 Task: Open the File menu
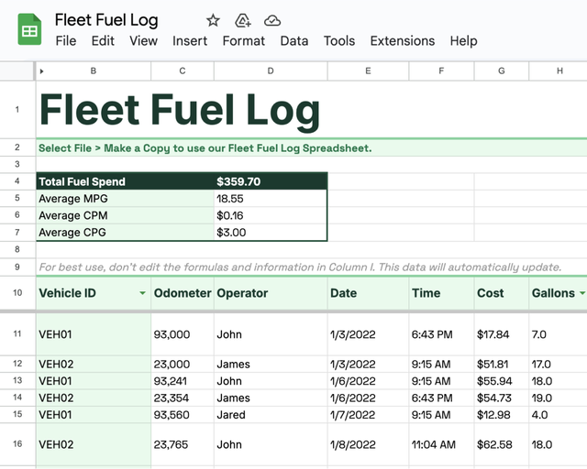point(66,40)
